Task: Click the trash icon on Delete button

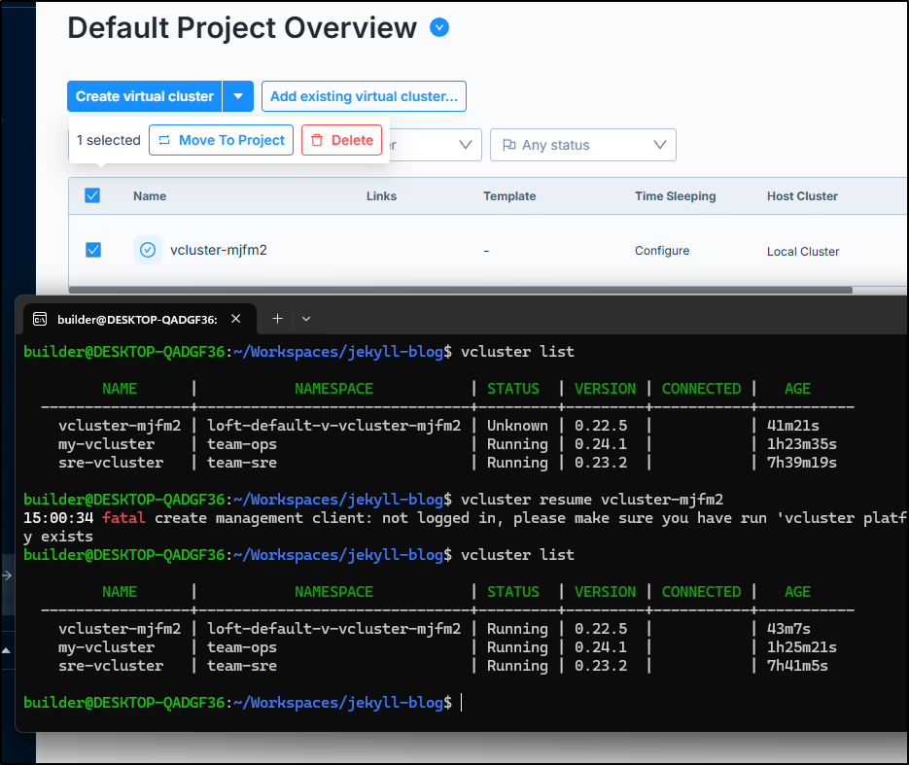Action: 317,140
